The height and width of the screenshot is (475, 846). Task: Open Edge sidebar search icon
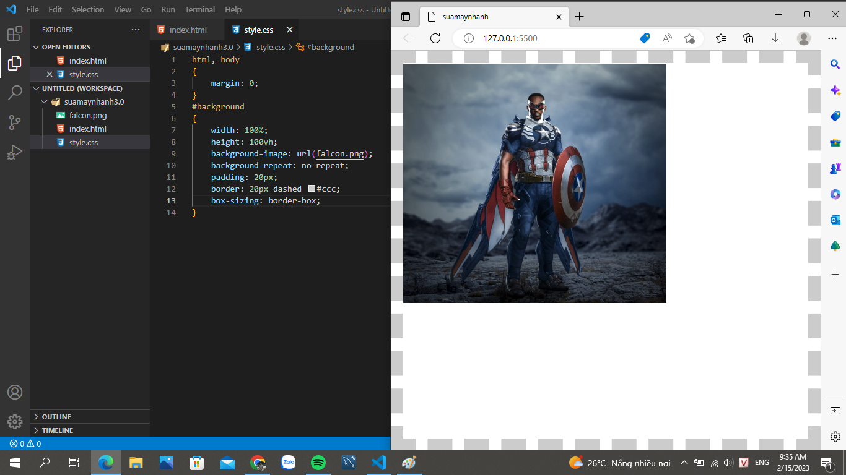point(835,64)
